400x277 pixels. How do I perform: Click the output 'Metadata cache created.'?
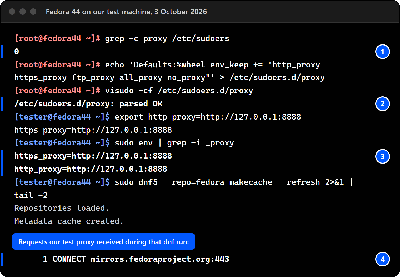69,221
